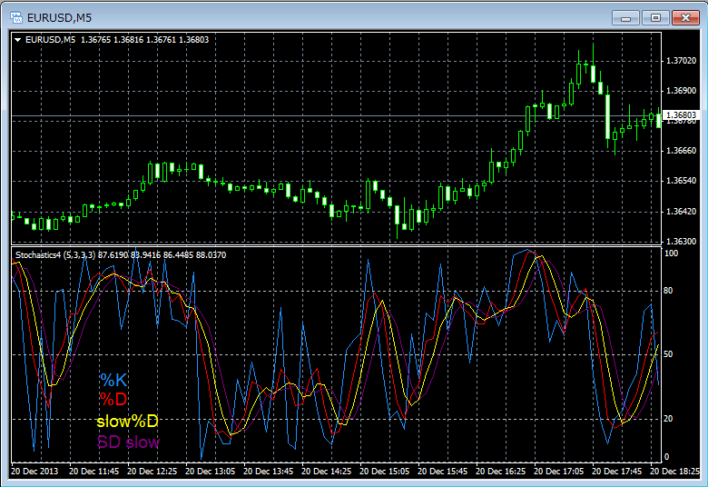Click the 1.37020 price scale label
Screen dimensions: 708x487
[680, 61]
